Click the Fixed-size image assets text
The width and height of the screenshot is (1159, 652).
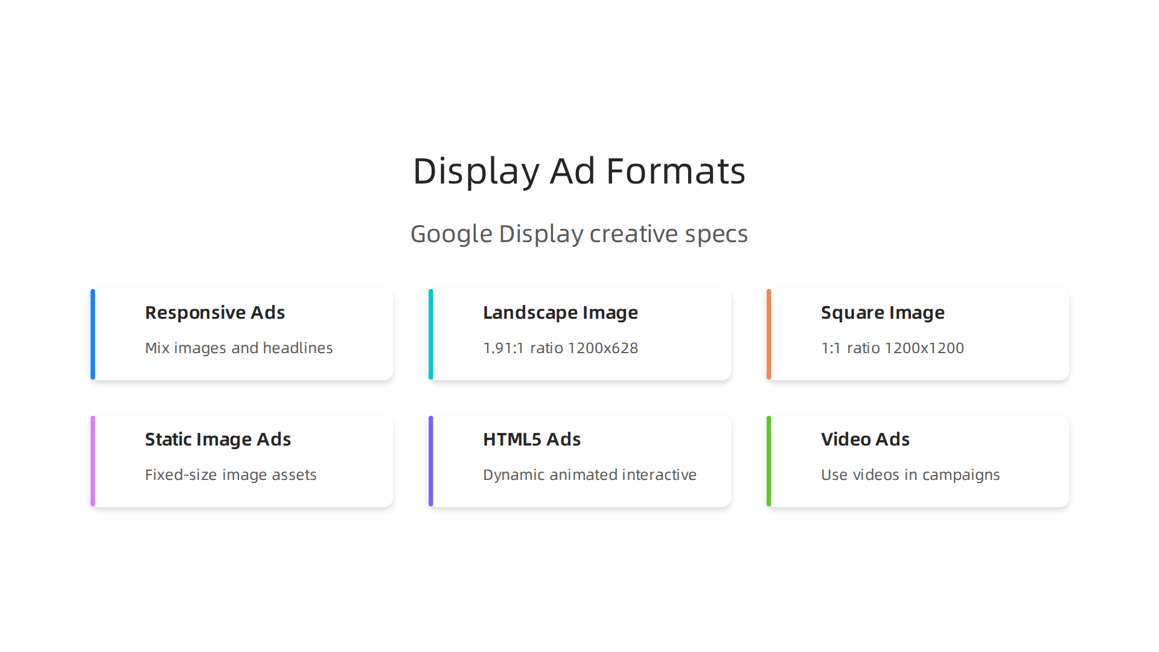pyautogui.click(x=231, y=475)
